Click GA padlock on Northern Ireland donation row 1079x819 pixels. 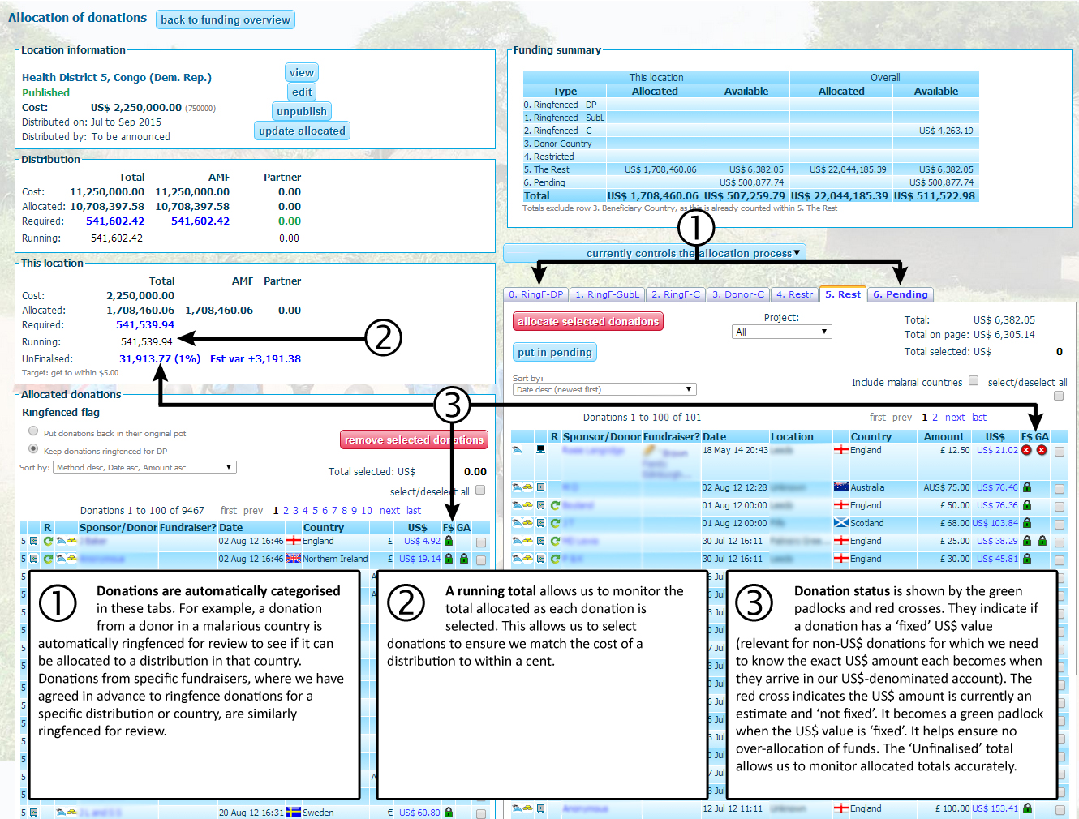(464, 559)
